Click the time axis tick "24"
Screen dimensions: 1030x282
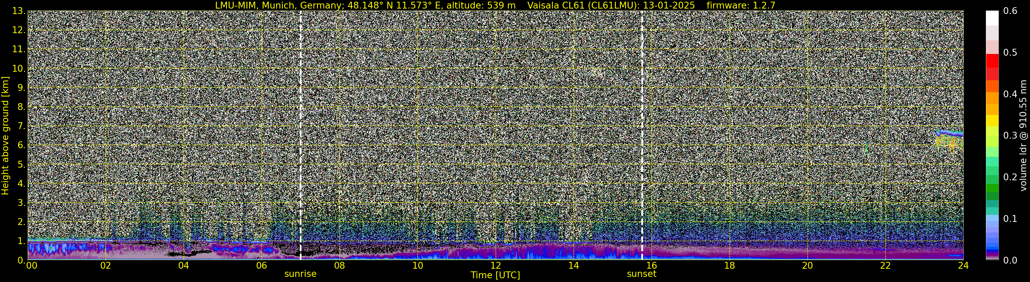963,266
